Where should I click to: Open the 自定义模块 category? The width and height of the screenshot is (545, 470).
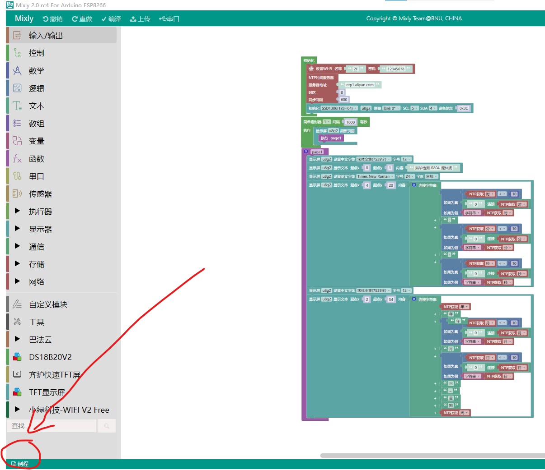[x=61, y=304]
